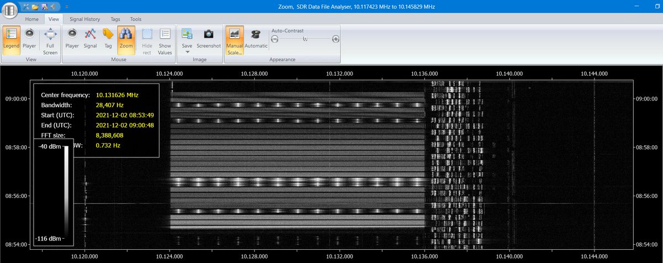Select Signal mouse mode
This screenshot has width=663, height=263.
(x=91, y=40)
